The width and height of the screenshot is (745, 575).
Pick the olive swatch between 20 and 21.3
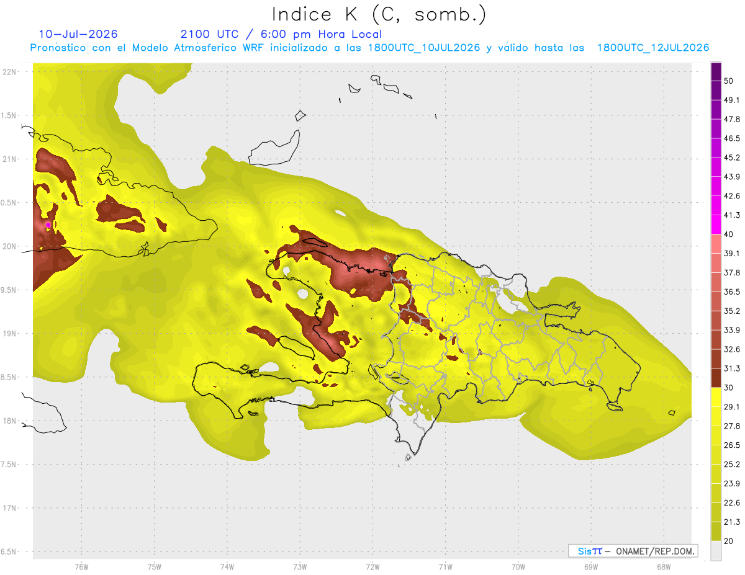click(x=716, y=531)
